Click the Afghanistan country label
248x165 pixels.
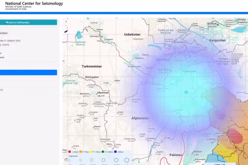coord(140,118)
